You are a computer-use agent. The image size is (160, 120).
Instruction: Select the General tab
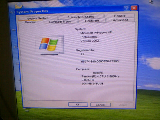(x=30, y=22)
